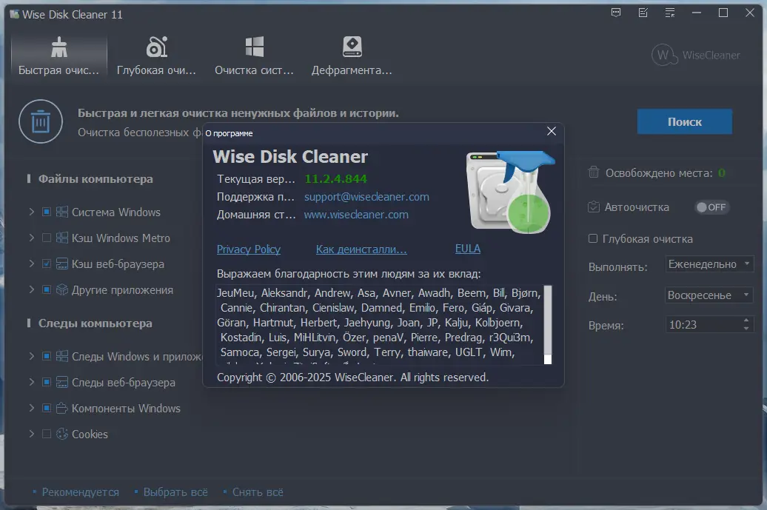This screenshot has height=510, width=767.
Task: Select Файлы компьютера section header
Action: [x=96, y=179]
